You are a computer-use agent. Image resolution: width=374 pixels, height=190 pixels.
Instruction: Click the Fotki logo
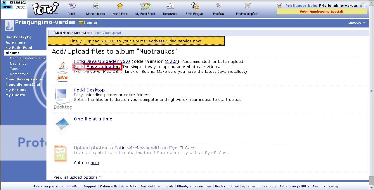pos(45,9)
